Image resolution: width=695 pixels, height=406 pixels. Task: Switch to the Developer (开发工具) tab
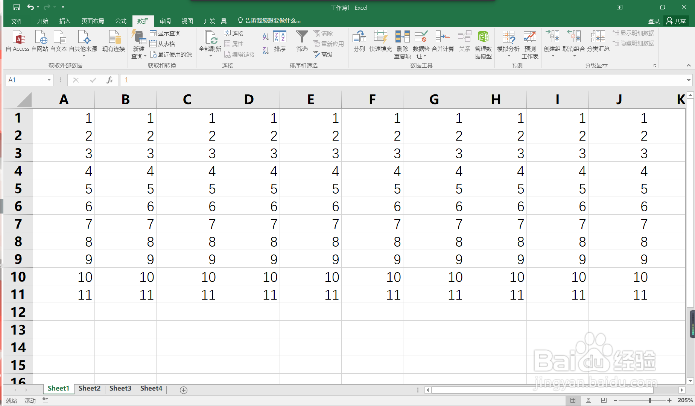click(x=215, y=21)
